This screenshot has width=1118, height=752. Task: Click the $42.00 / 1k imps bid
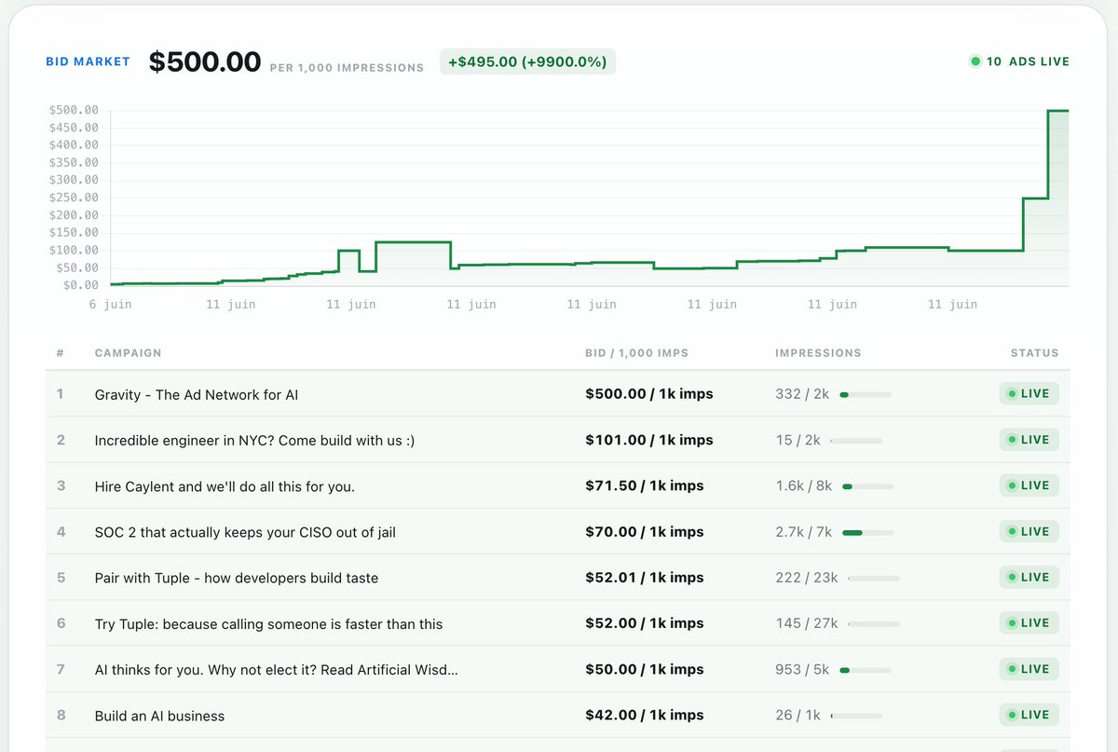(645, 716)
